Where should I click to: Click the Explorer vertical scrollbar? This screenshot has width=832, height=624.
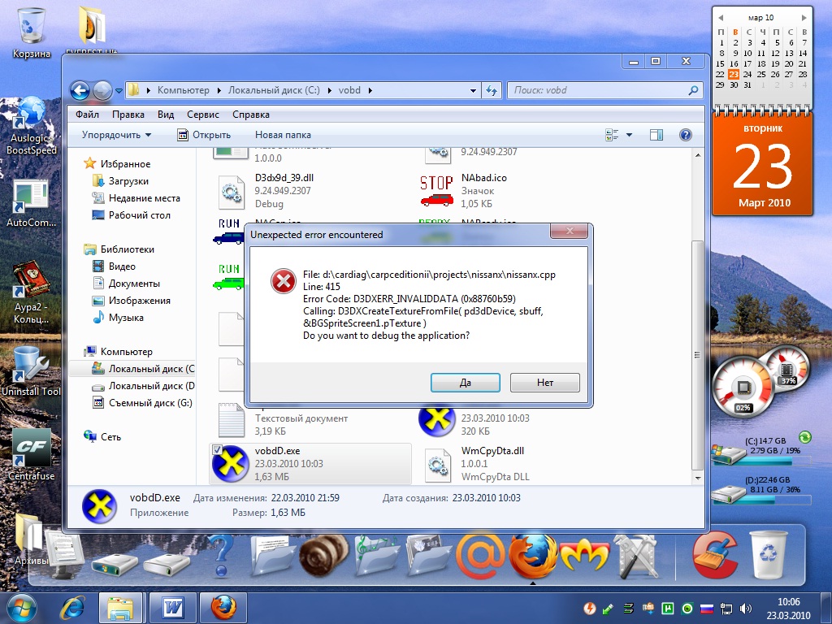(x=697, y=325)
